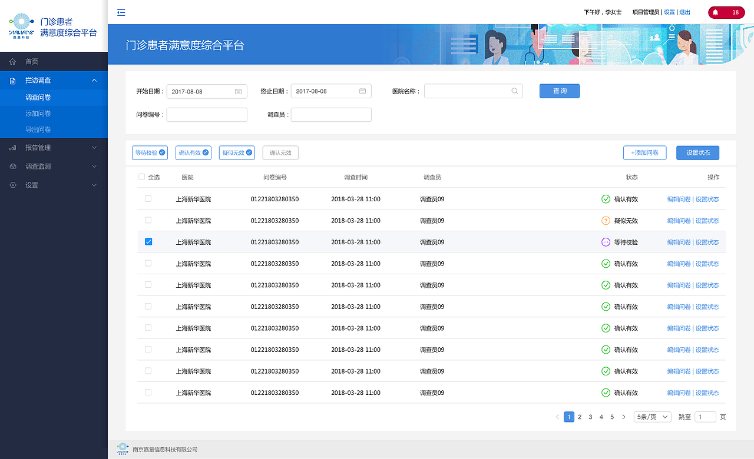Go to pagination page 4
The image size is (754, 459).
tap(601, 417)
